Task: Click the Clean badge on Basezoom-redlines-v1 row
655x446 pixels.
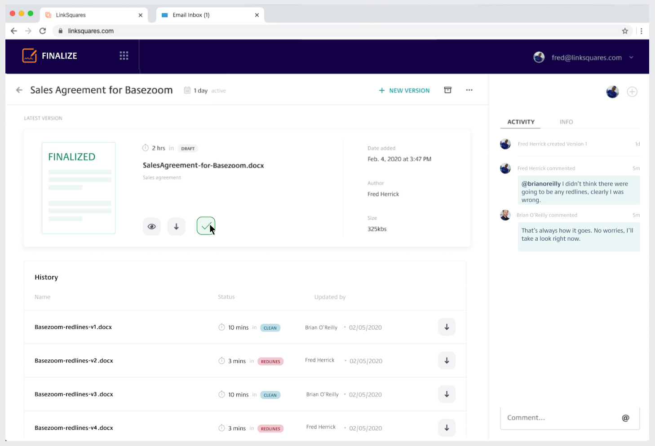Action: tap(270, 328)
